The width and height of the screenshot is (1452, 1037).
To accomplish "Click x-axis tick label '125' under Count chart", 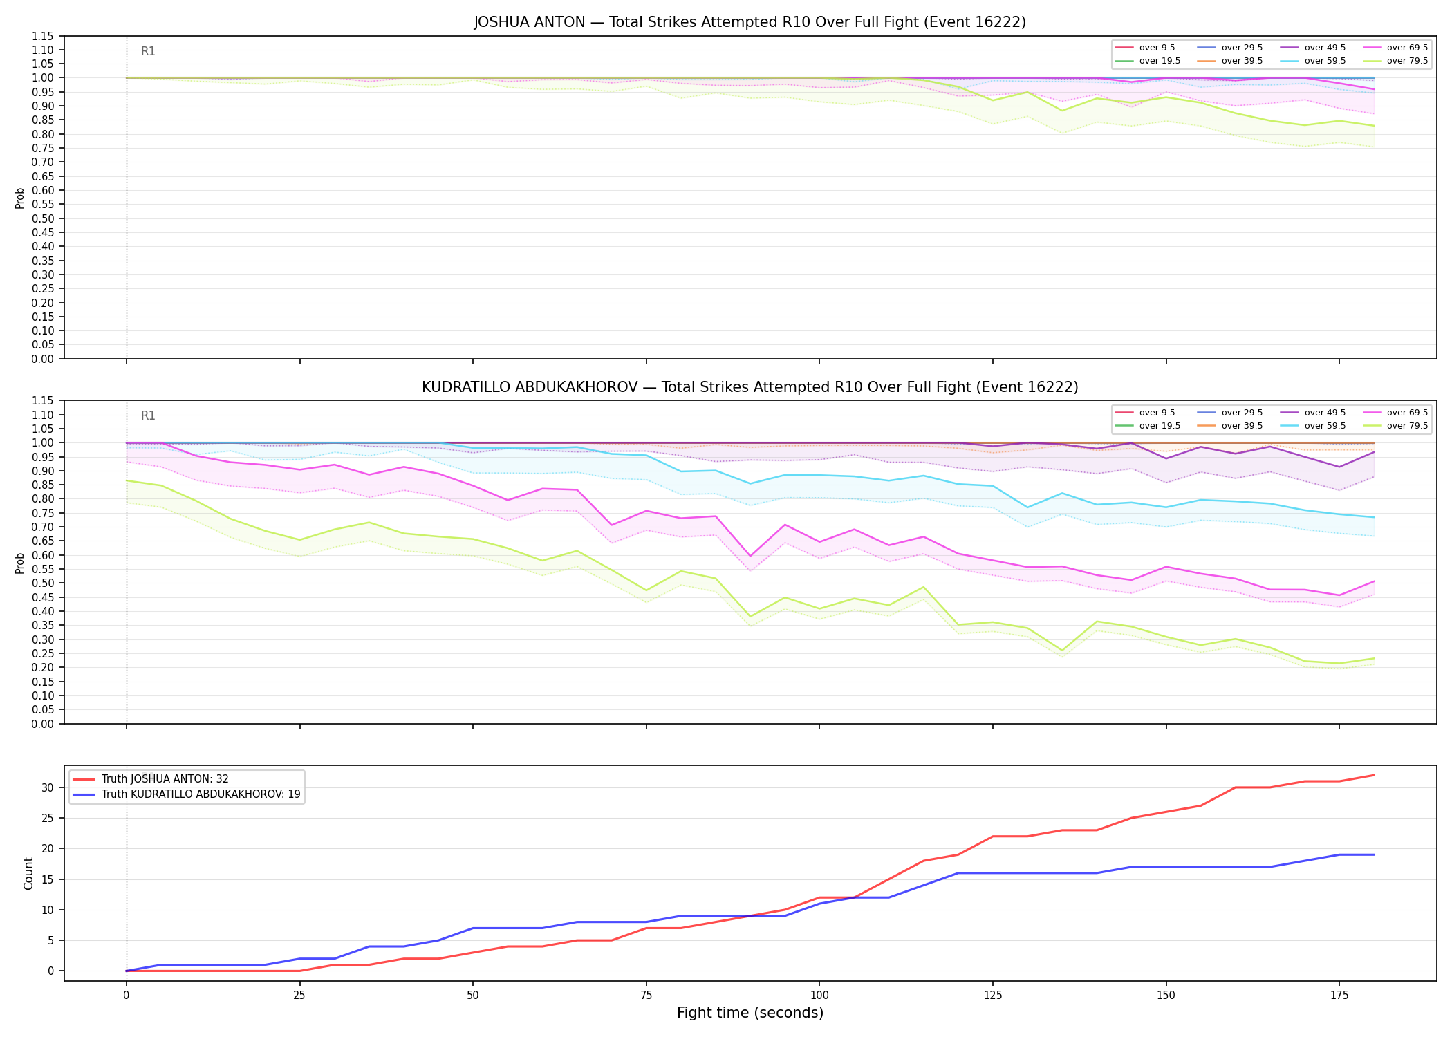I will point(993,996).
